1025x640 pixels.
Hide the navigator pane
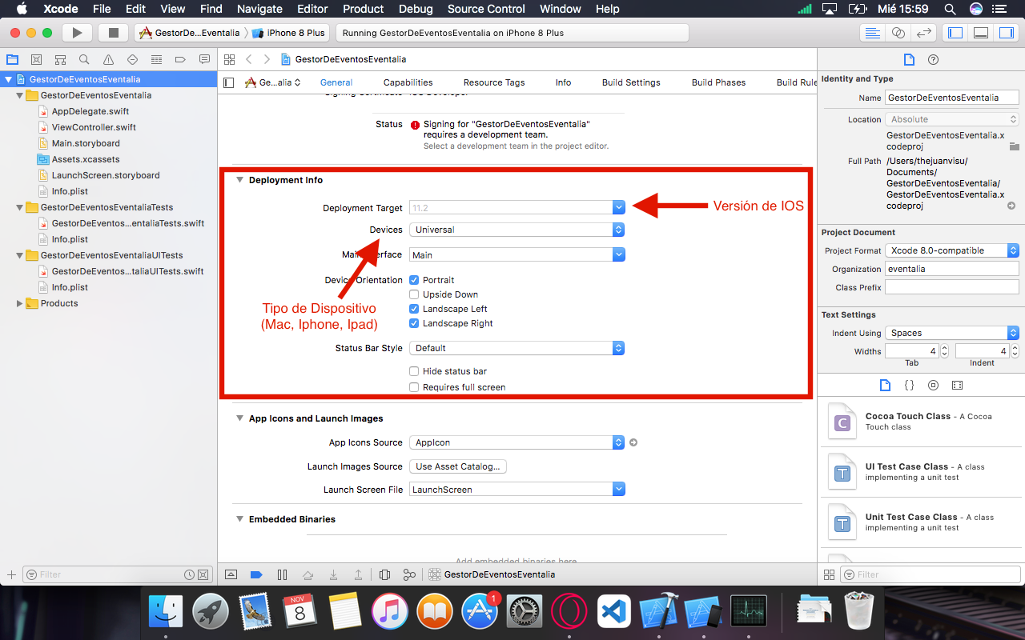(955, 33)
